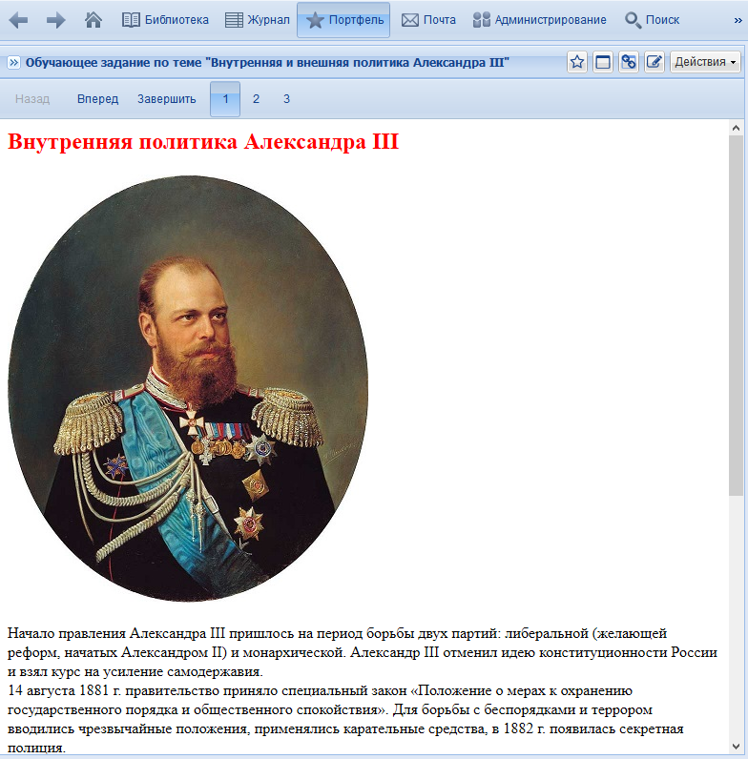Open Почта mail section

point(428,20)
